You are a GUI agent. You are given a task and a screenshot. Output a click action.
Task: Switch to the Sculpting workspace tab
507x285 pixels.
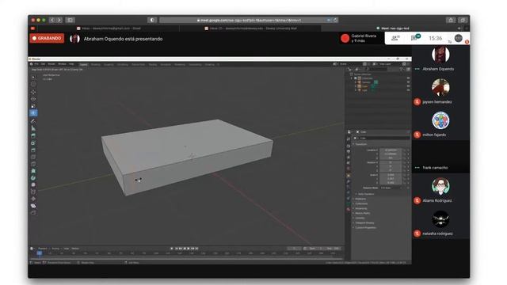pyautogui.click(x=109, y=64)
